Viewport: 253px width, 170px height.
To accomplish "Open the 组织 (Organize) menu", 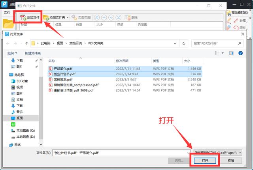I will 12,53.
